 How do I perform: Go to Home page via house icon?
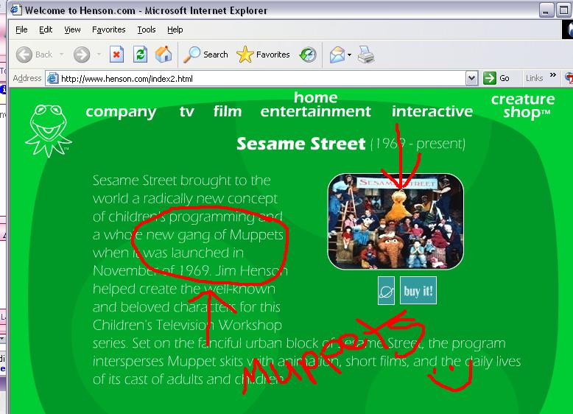(x=164, y=55)
